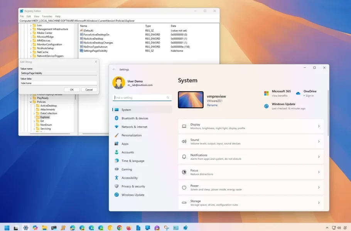Open the Favorites menu in Registry Editor
This screenshot has width=351, height=231.
tap(47, 16)
